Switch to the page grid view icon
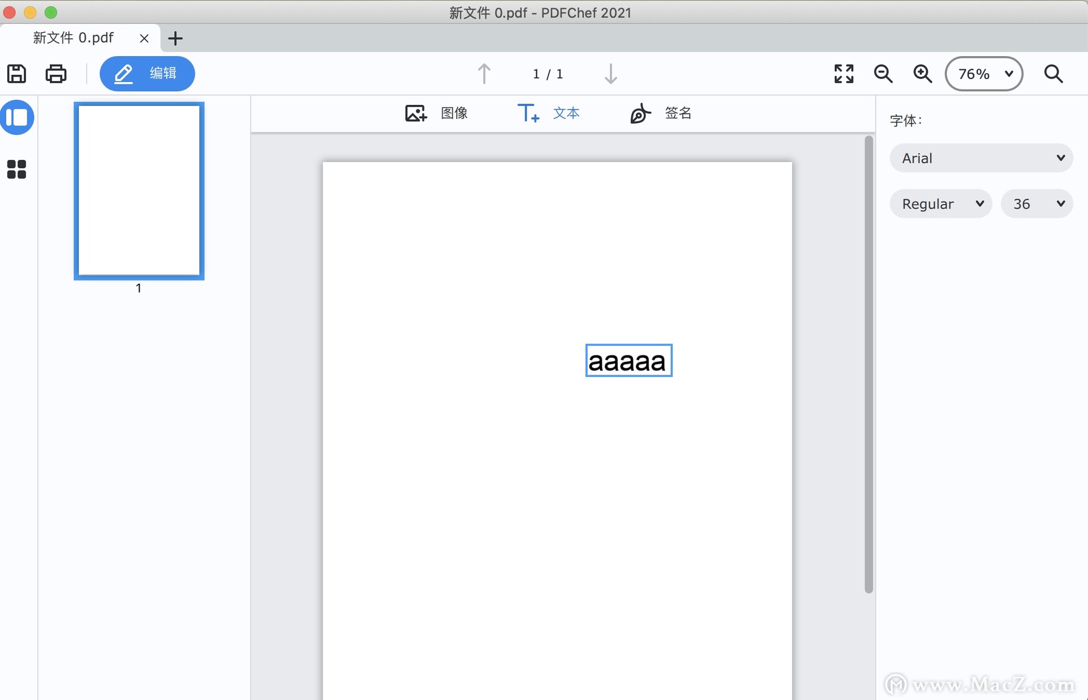Viewport: 1088px width, 700px height. 16,169
